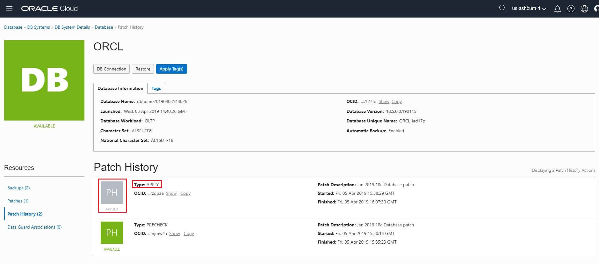Click the gray PH icon for APPLY patch
Viewport: 599px width, 264px height.
point(112,193)
